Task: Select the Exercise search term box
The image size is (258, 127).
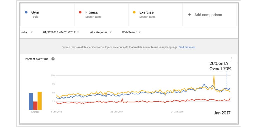Action: 155,14
